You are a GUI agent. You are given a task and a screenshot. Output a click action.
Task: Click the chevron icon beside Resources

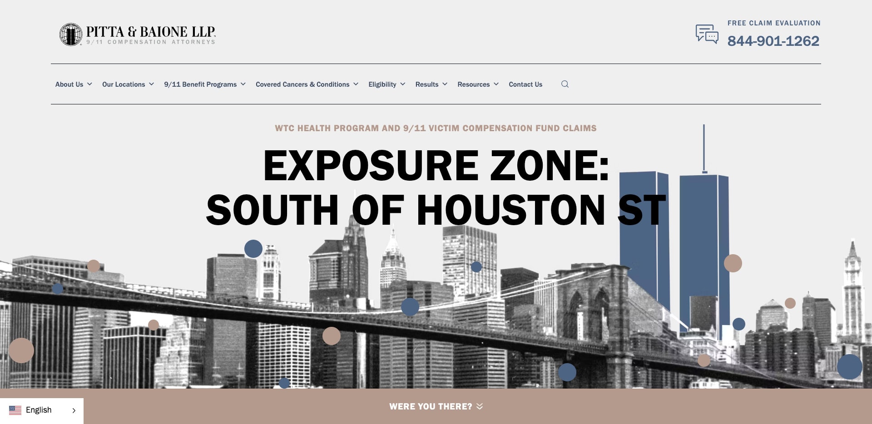(x=496, y=84)
